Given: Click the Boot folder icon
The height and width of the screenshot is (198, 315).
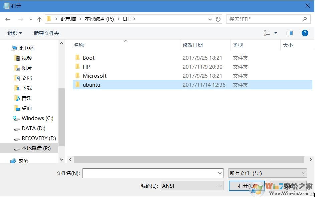Looking at the screenshot, I should (x=77, y=58).
